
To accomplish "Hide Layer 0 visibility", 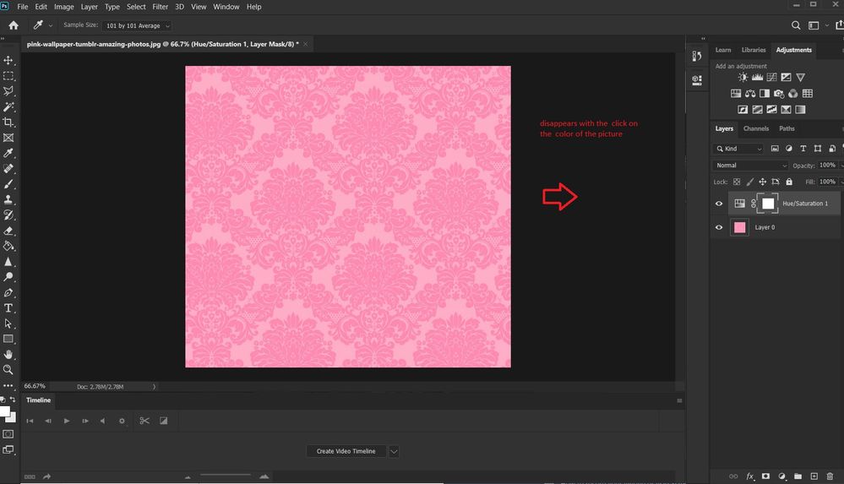I will pos(719,227).
